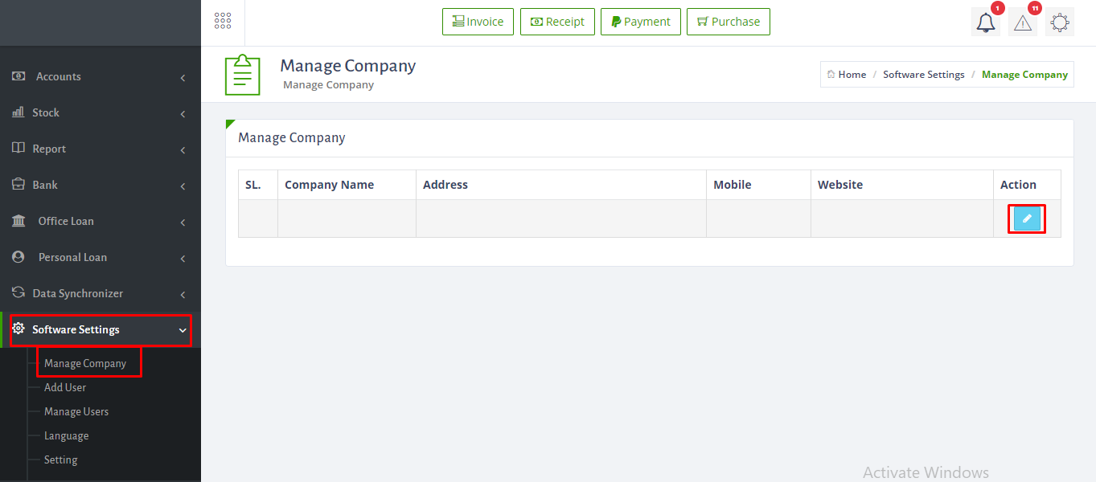
Task: Open the warning triangle alerts icon
Action: point(1022,22)
